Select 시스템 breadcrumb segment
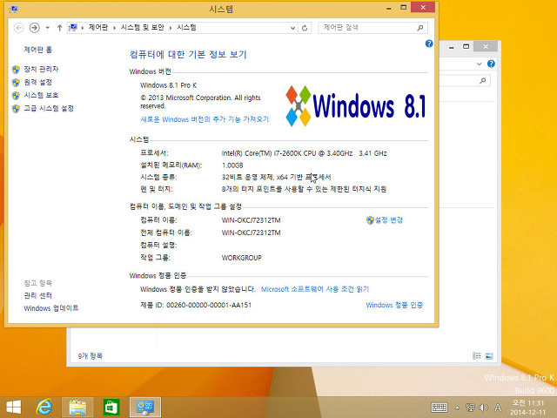 pyautogui.click(x=186, y=27)
